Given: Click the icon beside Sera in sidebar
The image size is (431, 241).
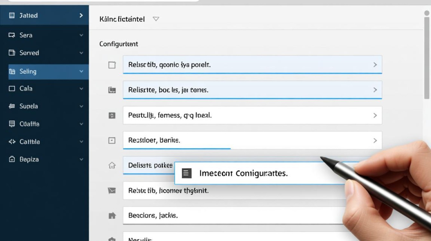Looking at the screenshot, I should (12, 35).
